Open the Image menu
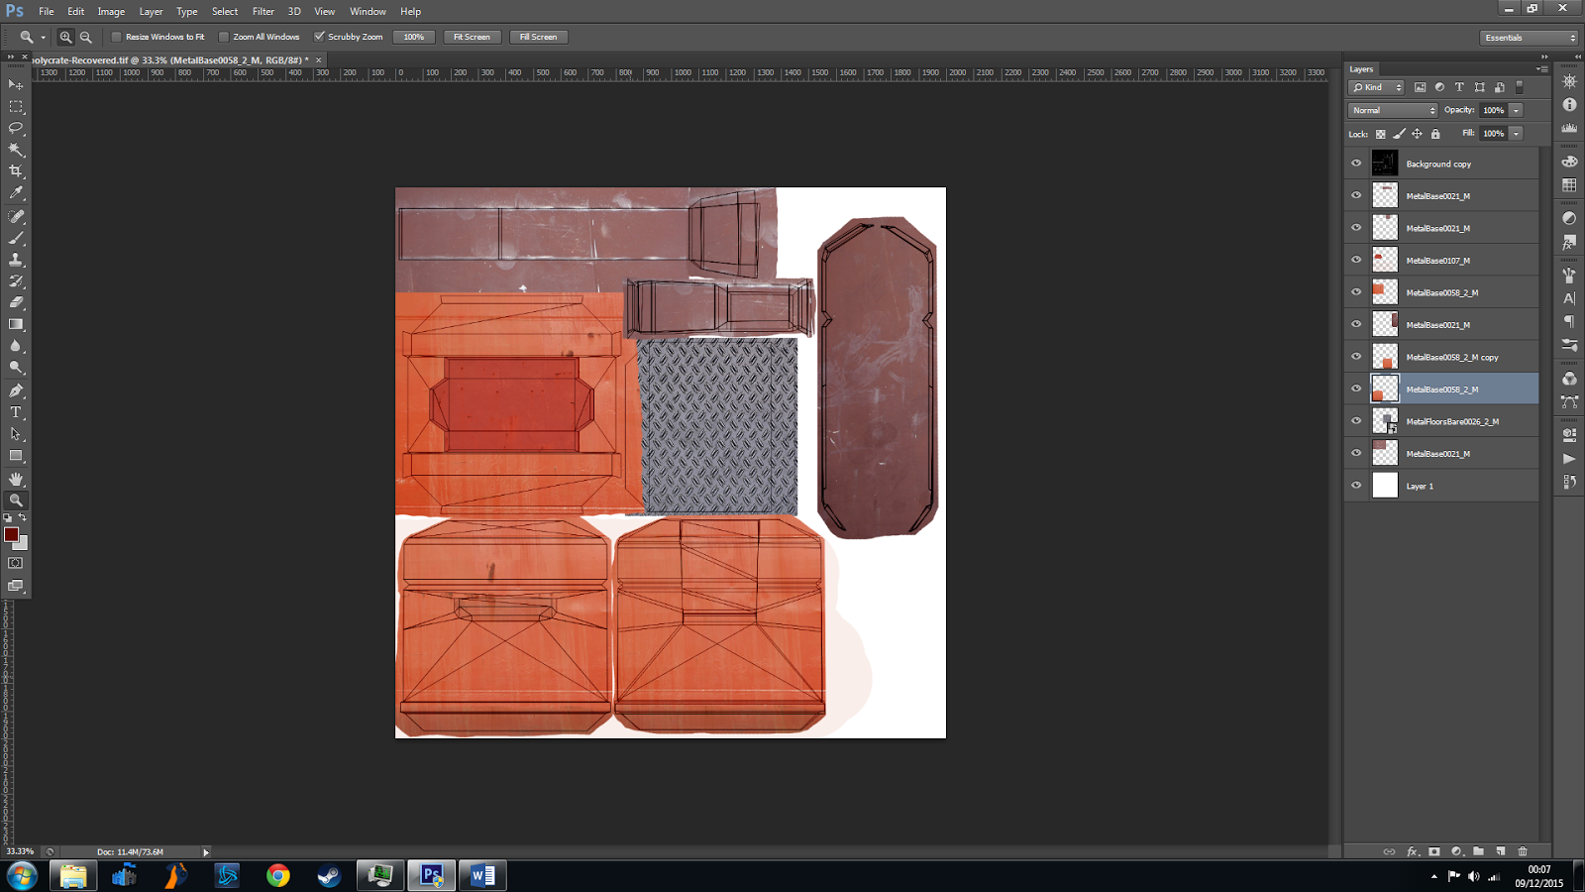The image size is (1585, 892). tap(110, 11)
